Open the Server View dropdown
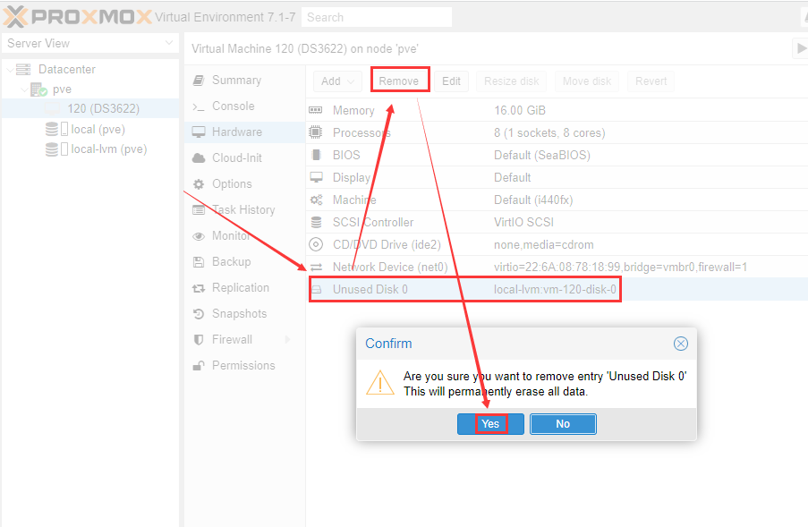Image resolution: width=808 pixels, height=527 pixels. 90,43
